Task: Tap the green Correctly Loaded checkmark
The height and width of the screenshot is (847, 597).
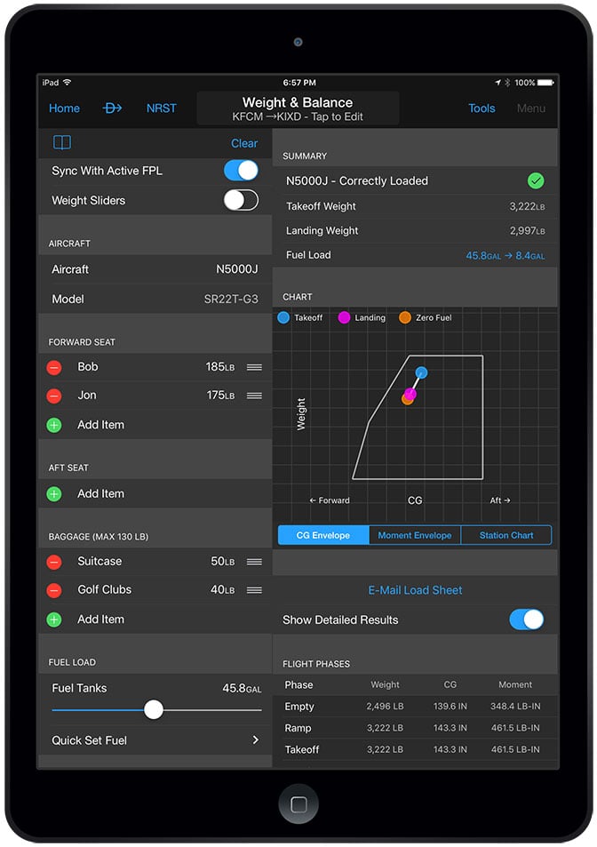Action: point(536,181)
